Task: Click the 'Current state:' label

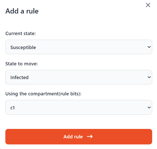Action: pyautogui.click(x=21, y=34)
